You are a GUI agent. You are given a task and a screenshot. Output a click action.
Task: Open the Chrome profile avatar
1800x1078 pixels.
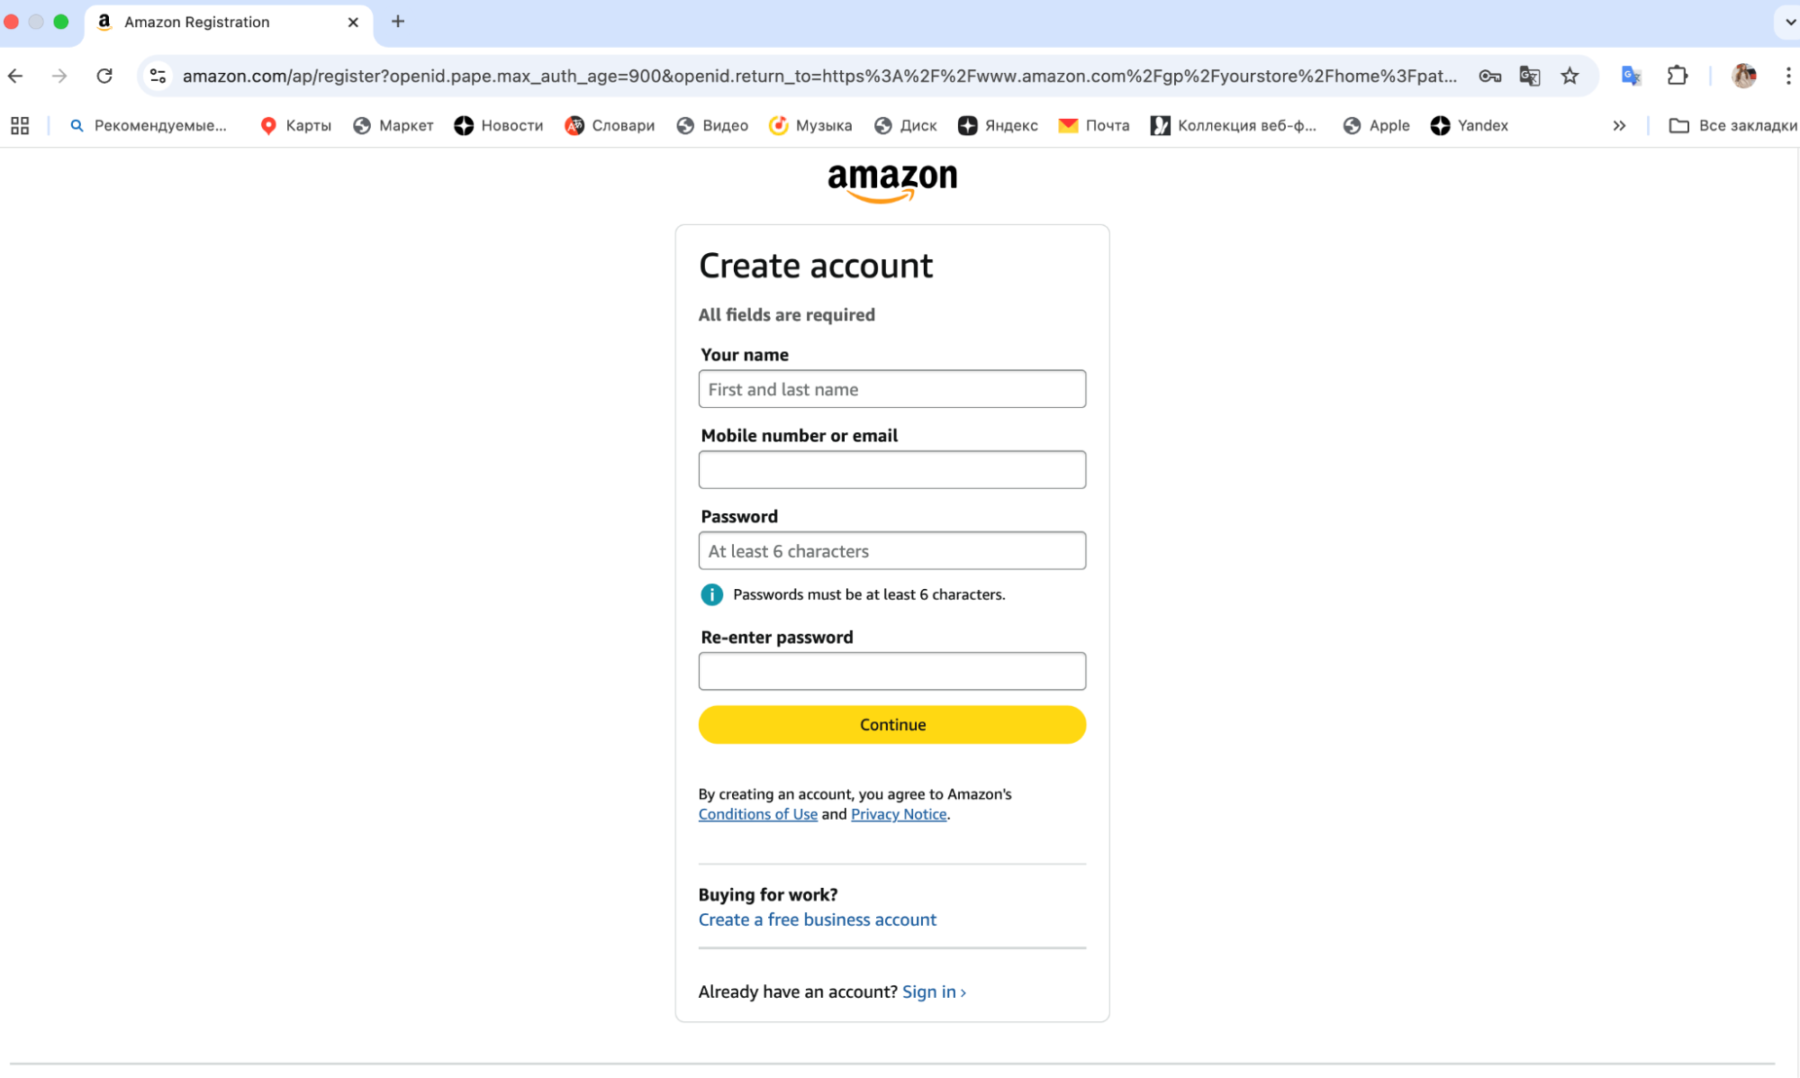pos(1743,76)
